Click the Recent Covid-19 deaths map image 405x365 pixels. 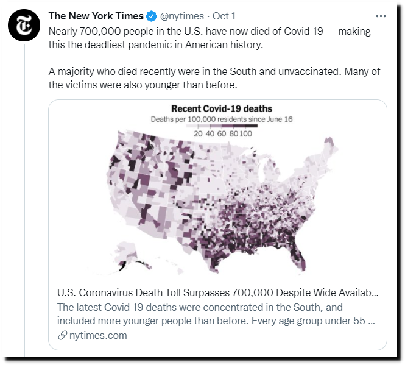[x=218, y=188]
